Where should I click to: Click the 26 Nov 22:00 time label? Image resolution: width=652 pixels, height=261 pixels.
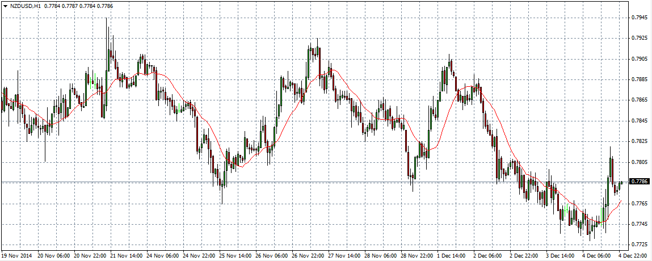[x=307, y=256]
